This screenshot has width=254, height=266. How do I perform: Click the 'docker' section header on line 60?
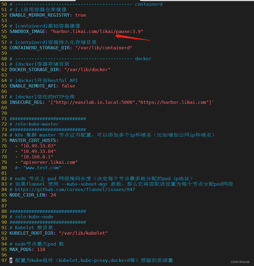[x=143, y=59]
